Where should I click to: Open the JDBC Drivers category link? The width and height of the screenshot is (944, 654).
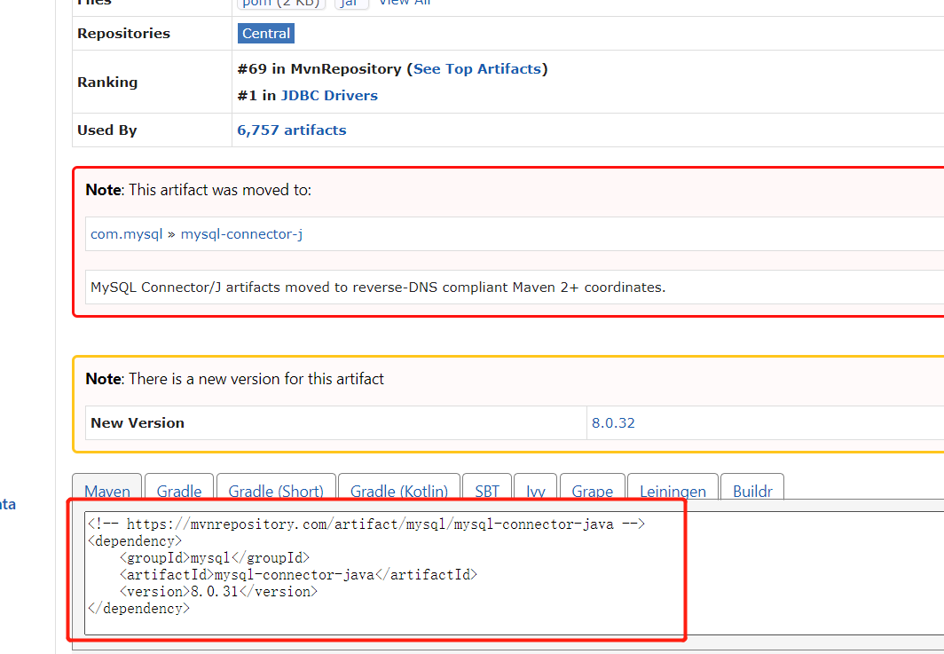(329, 95)
